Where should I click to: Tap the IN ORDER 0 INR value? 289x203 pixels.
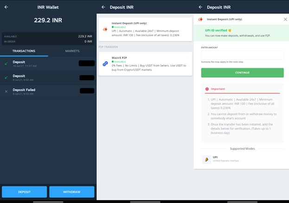[x=88, y=41]
